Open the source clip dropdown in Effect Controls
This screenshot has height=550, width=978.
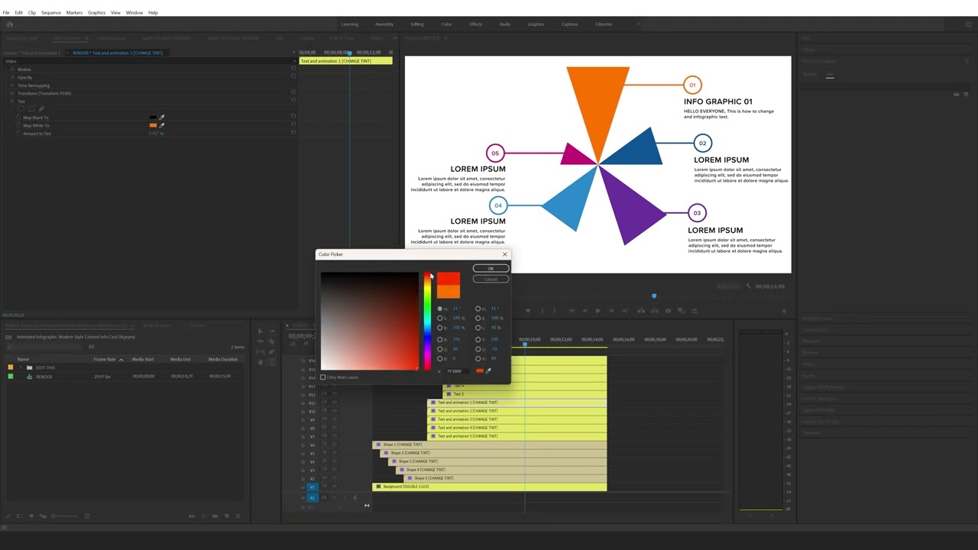point(66,53)
